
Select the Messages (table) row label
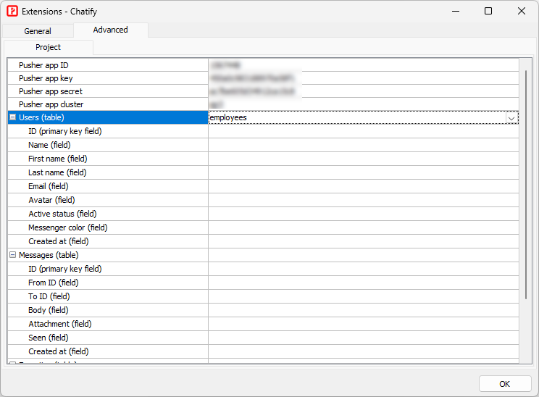(x=49, y=255)
